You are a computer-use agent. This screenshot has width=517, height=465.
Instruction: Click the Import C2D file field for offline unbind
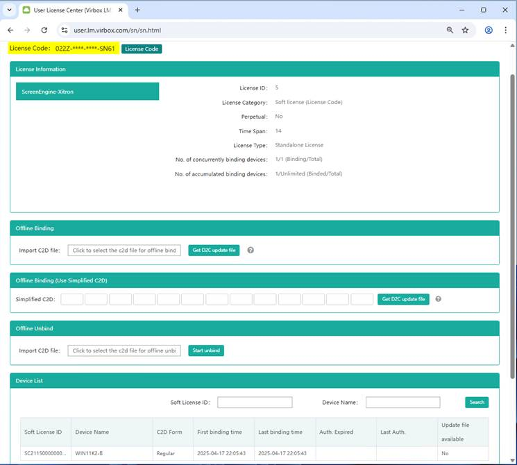tap(124, 350)
